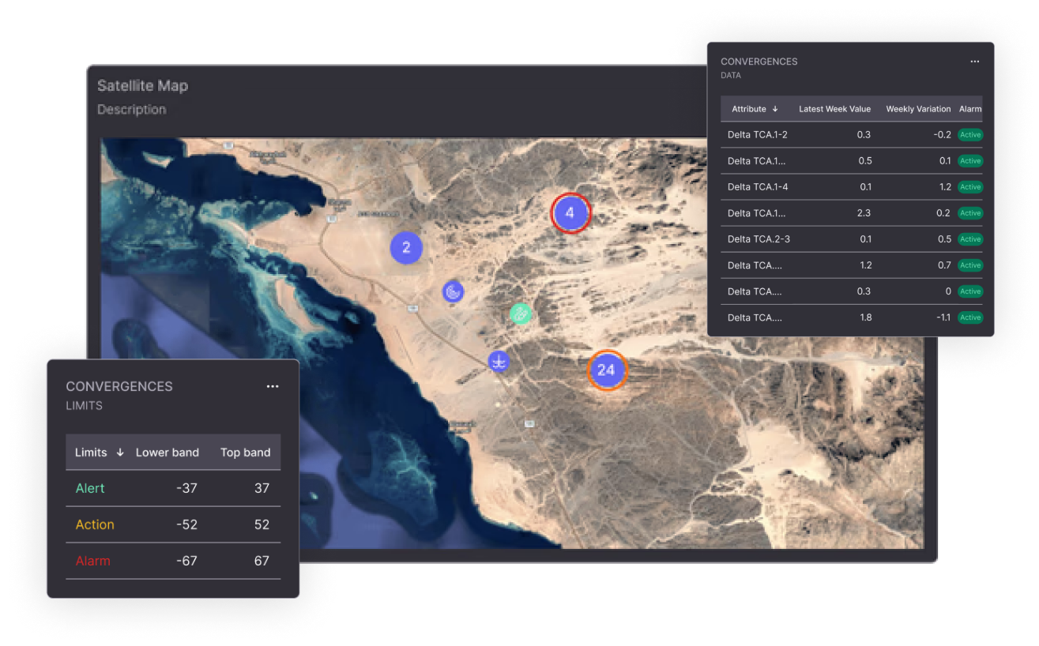Select the orange-ringed cluster marker labeled 24
The width and height of the screenshot is (1039, 646).
coord(606,370)
